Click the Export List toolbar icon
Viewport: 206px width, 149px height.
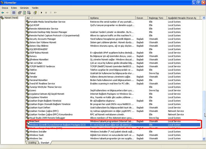(x=29, y=13)
